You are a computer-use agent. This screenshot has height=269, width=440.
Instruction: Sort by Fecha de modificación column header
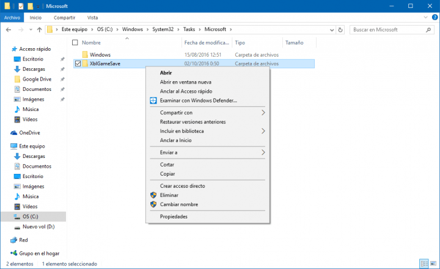(207, 43)
